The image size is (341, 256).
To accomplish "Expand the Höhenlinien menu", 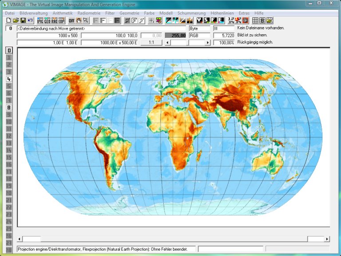I will 222,13.
